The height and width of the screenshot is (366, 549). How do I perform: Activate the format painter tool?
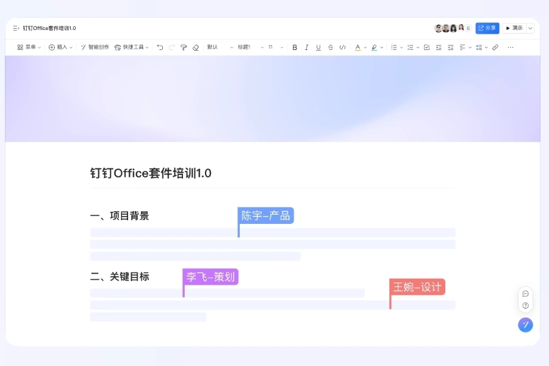pos(184,48)
